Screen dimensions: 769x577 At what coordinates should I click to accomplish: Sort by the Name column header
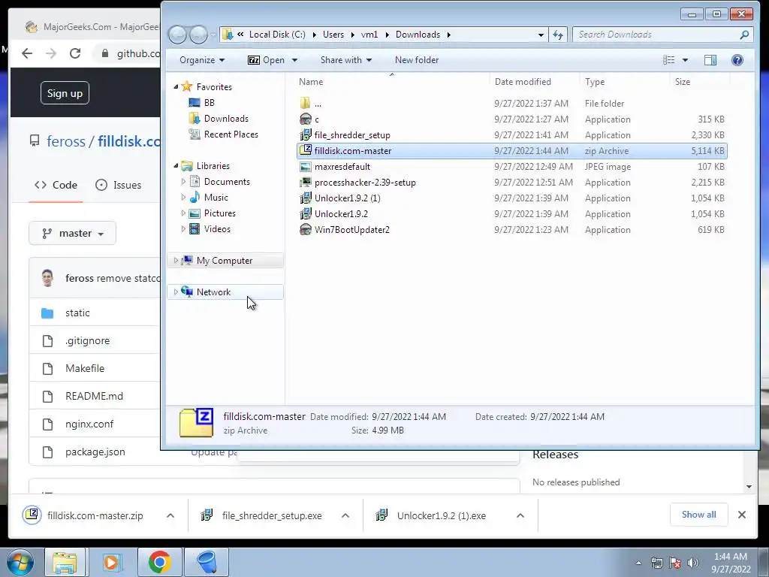tap(311, 81)
